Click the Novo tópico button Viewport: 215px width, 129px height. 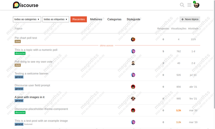coord(190,19)
